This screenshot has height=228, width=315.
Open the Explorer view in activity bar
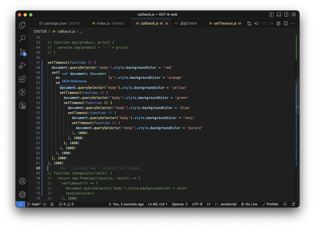point(22,25)
